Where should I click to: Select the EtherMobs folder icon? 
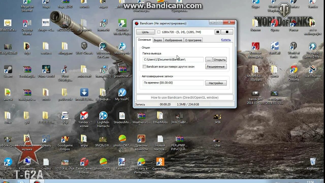[x=160, y=118]
